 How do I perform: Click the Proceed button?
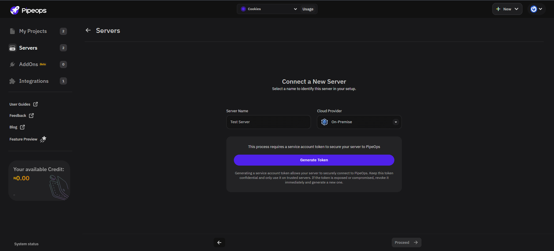(406, 243)
